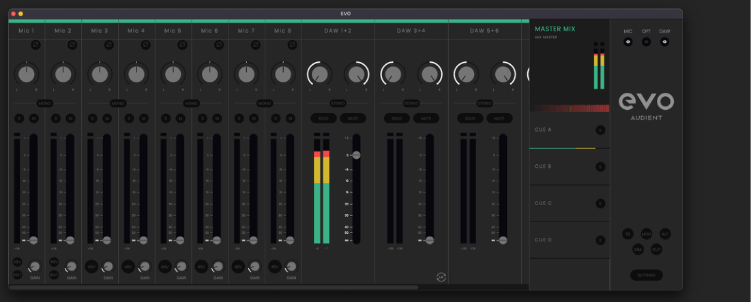The height and width of the screenshot is (302, 751).
Task: Click the Mic 4 fader handle
Action: click(143, 240)
